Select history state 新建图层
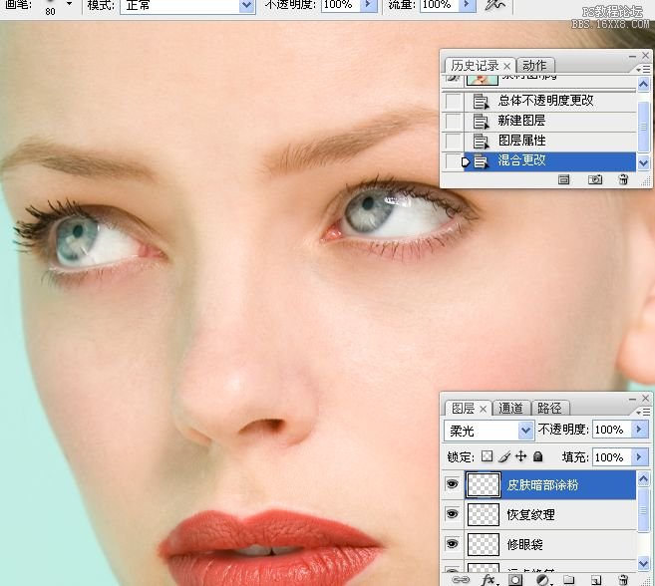Viewport: 655px width, 586px height. click(x=549, y=121)
